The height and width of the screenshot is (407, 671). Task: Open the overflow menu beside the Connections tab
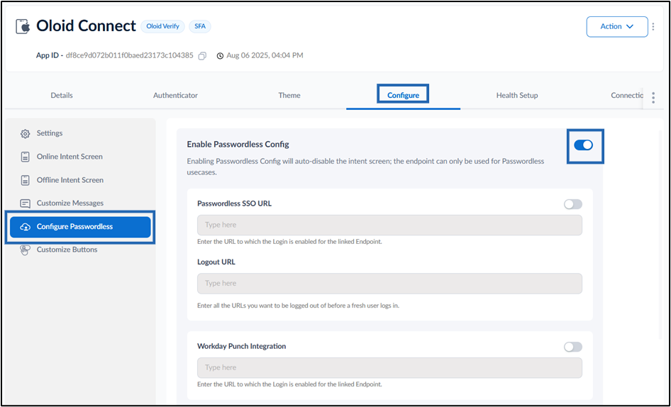(x=653, y=98)
